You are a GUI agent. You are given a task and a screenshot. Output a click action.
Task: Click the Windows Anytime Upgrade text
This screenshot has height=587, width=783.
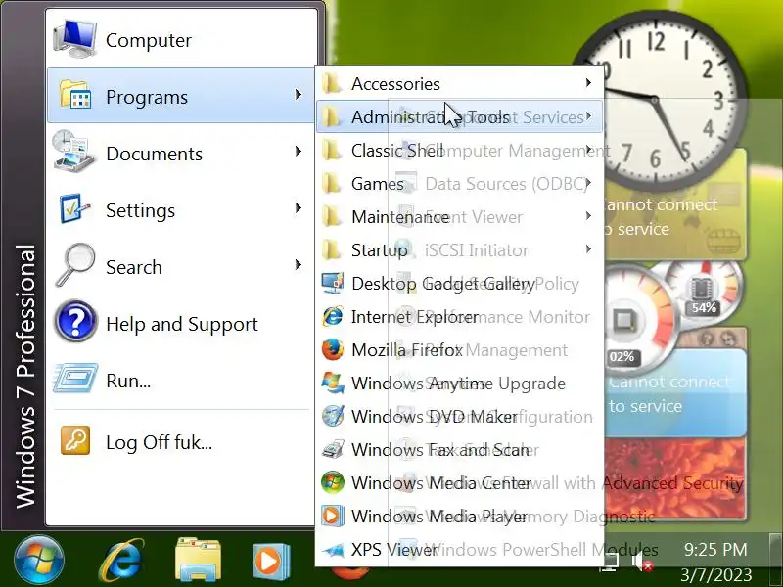click(458, 384)
